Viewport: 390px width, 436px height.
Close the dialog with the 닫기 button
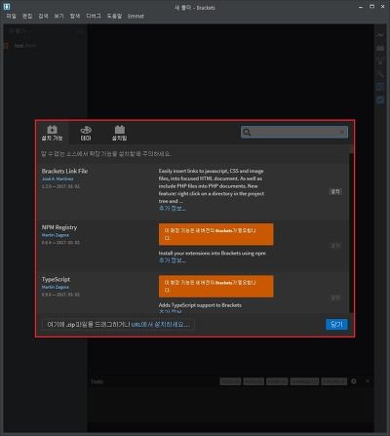tap(336, 324)
